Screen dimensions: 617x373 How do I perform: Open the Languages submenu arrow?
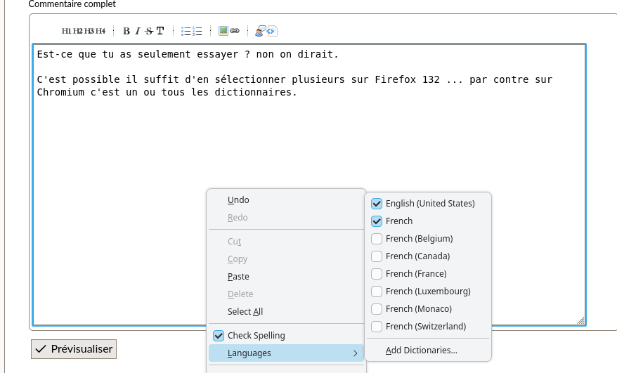click(356, 353)
